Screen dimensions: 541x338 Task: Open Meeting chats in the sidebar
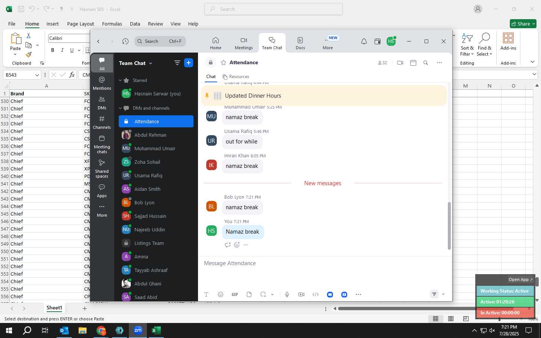click(102, 144)
